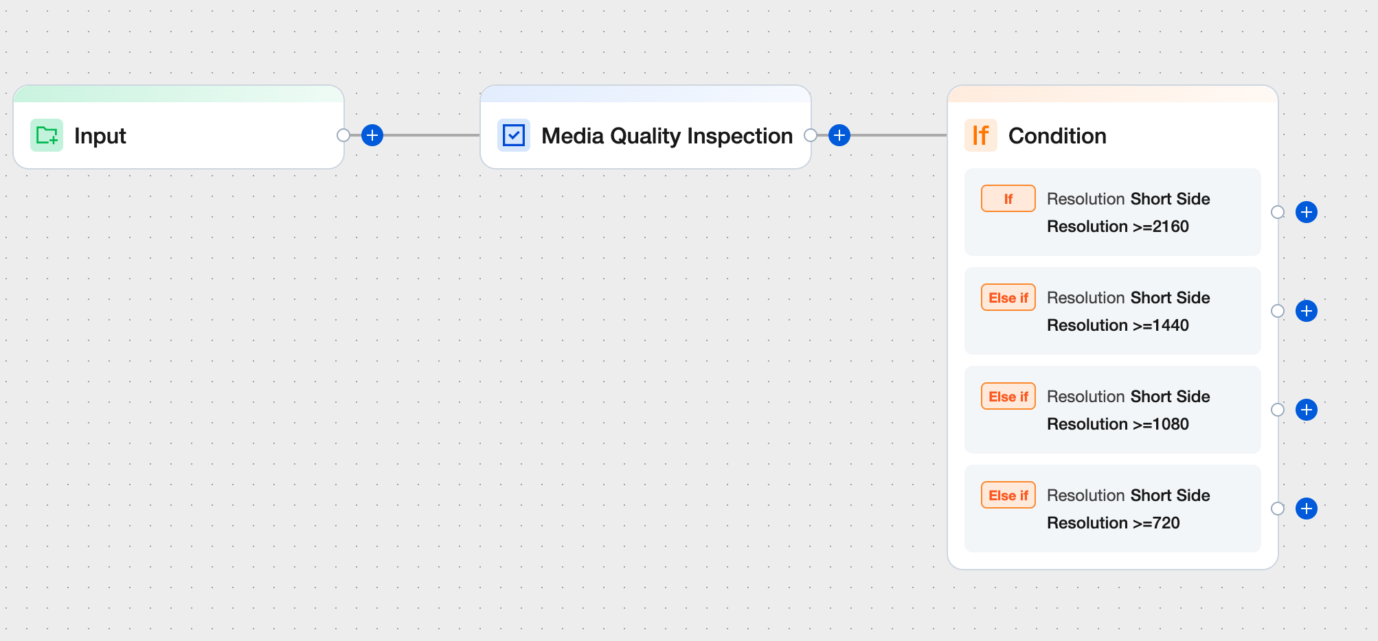Image resolution: width=1378 pixels, height=641 pixels.
Task: Click the output port of the >=720 condition
Action: tap(1278, 509)
